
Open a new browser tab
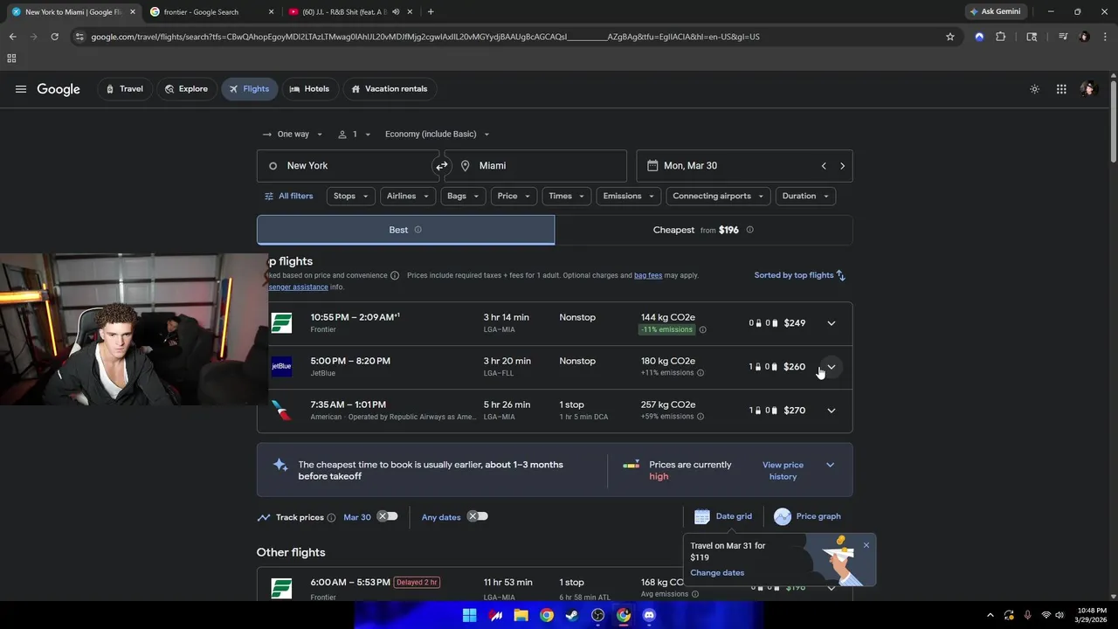tap(431, 12)
